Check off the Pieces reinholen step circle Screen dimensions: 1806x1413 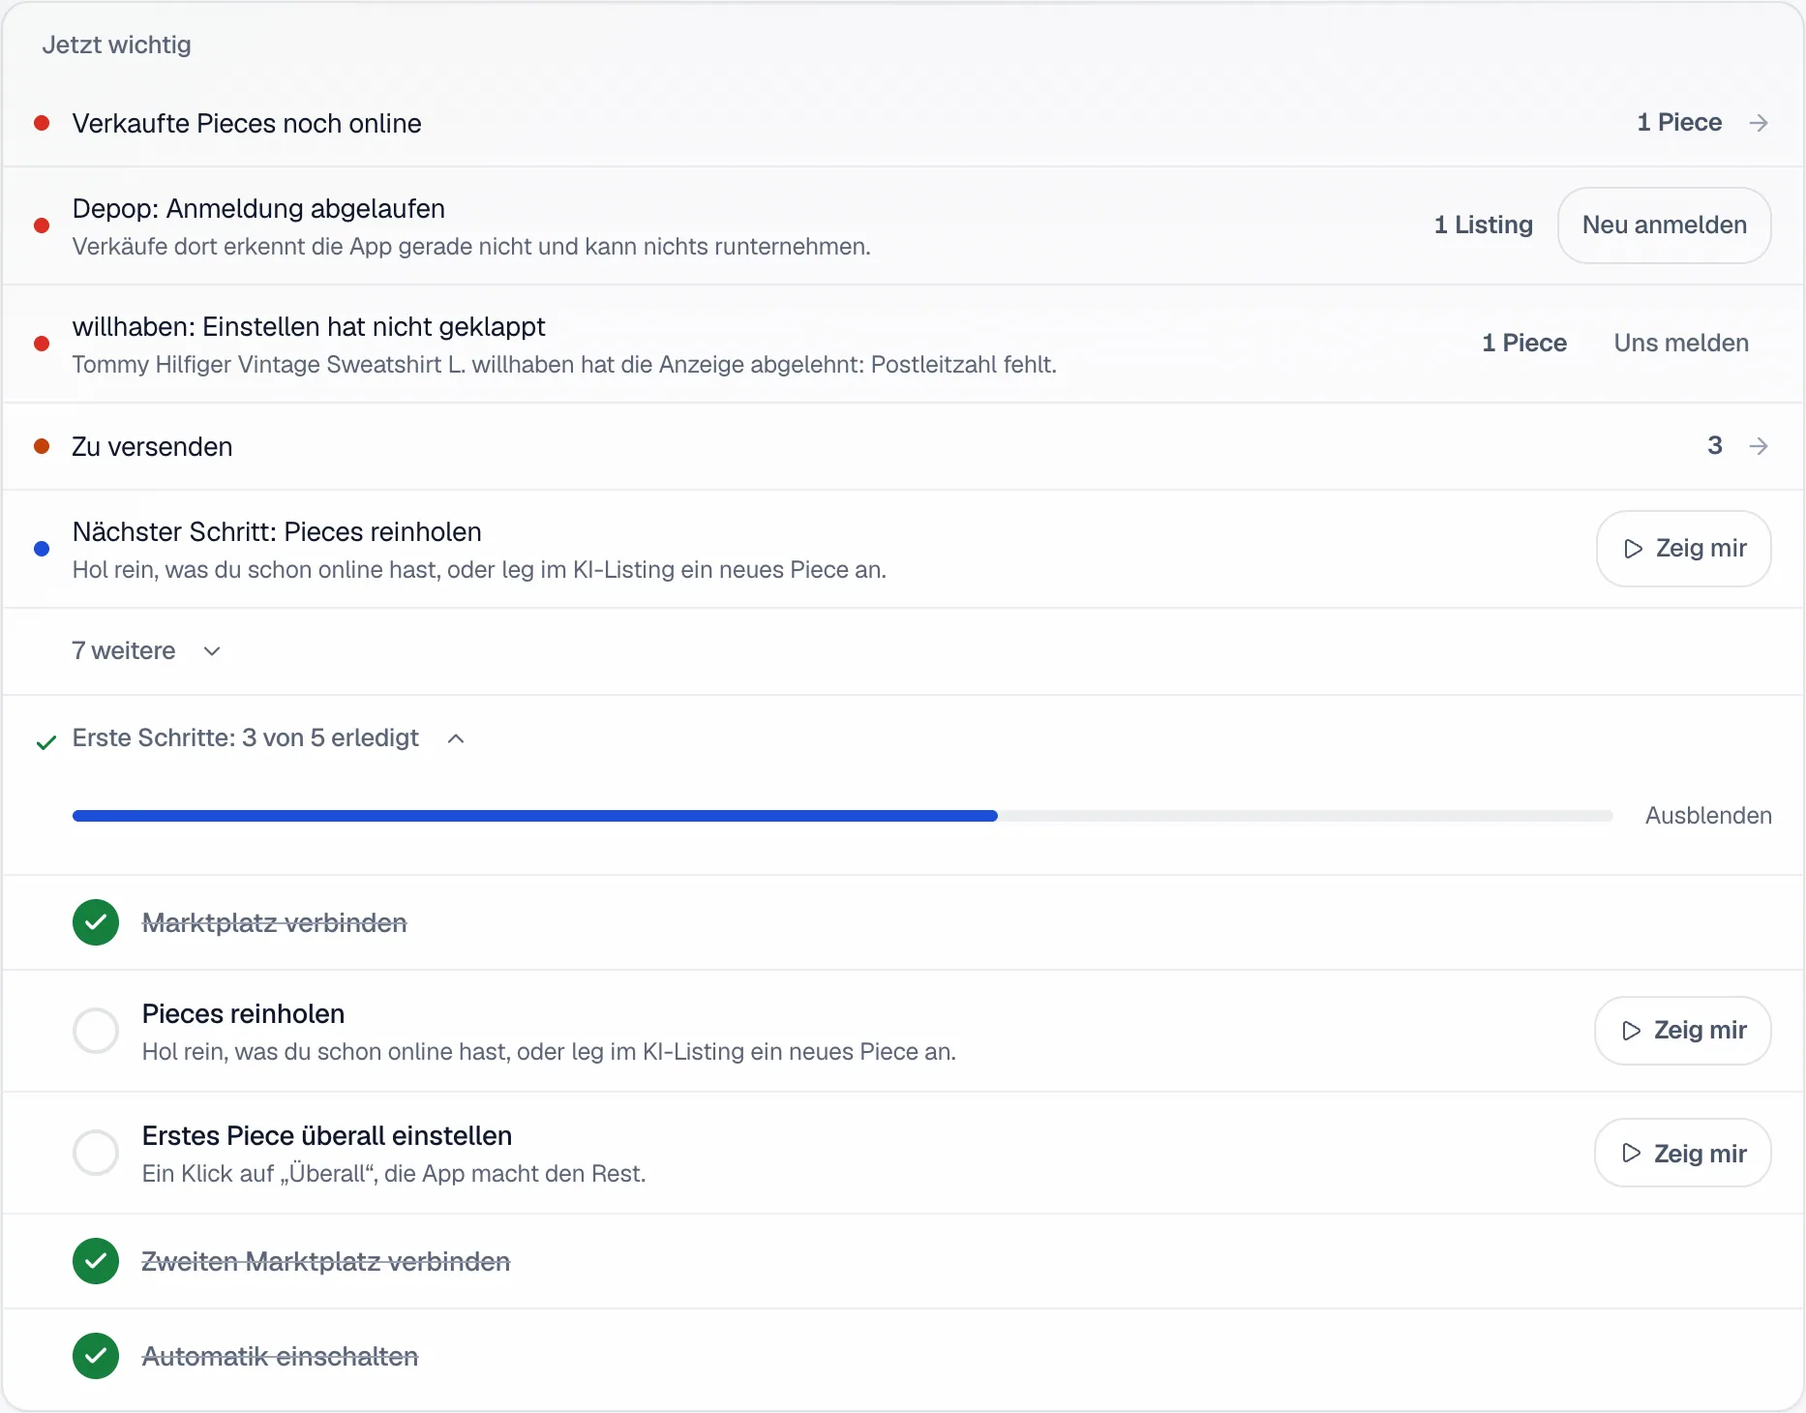[x=96, y=1031]
